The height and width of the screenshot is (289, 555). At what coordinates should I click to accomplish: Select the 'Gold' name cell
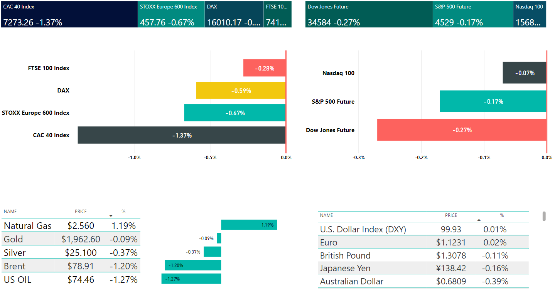(x=13, y=239)
